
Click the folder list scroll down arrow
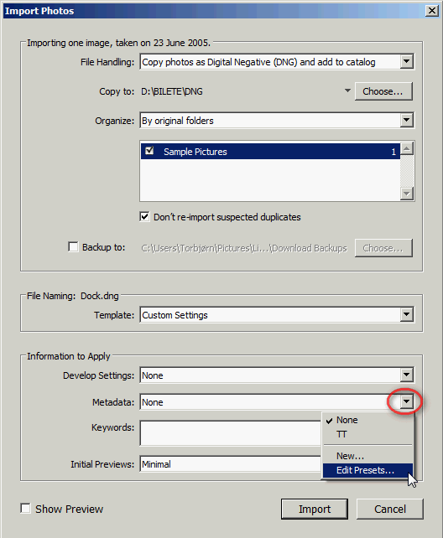point(407,194)
